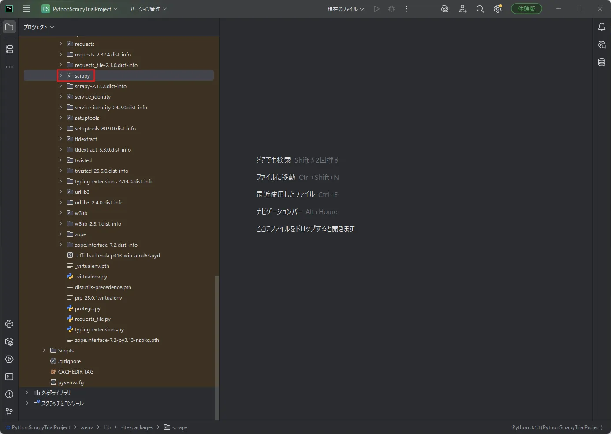Expand the urllib3 folder
The image size is (611, 434).
61,192
